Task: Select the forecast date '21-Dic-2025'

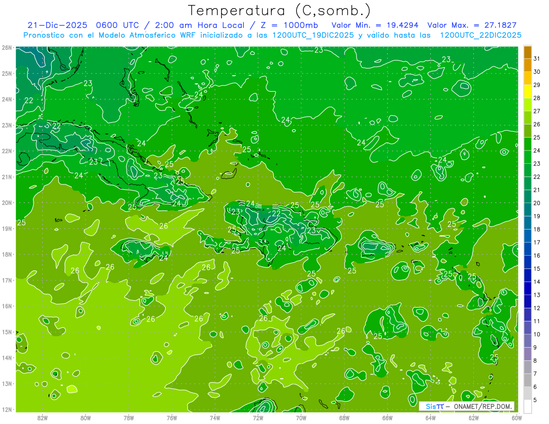Action: (x=56, y=25)
